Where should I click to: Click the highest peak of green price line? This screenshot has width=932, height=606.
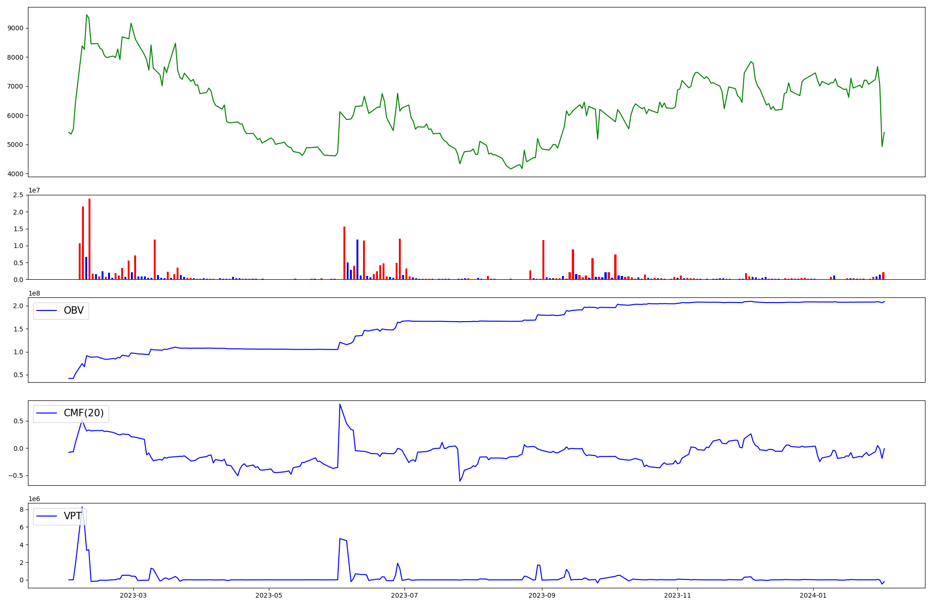[87, 15]
